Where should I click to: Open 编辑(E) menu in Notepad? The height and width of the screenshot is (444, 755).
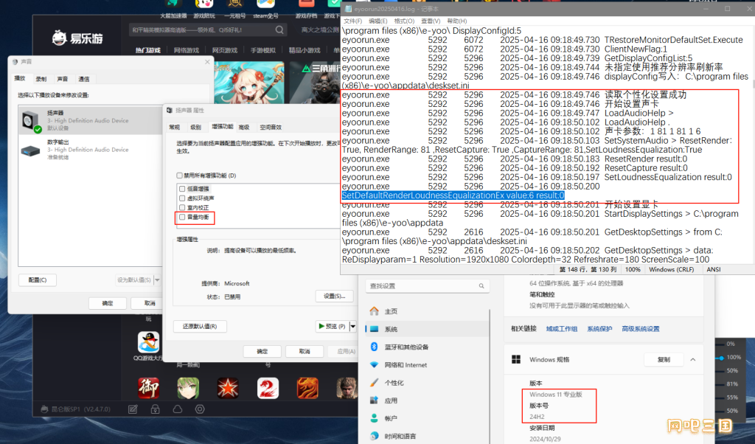coord(378,21)
